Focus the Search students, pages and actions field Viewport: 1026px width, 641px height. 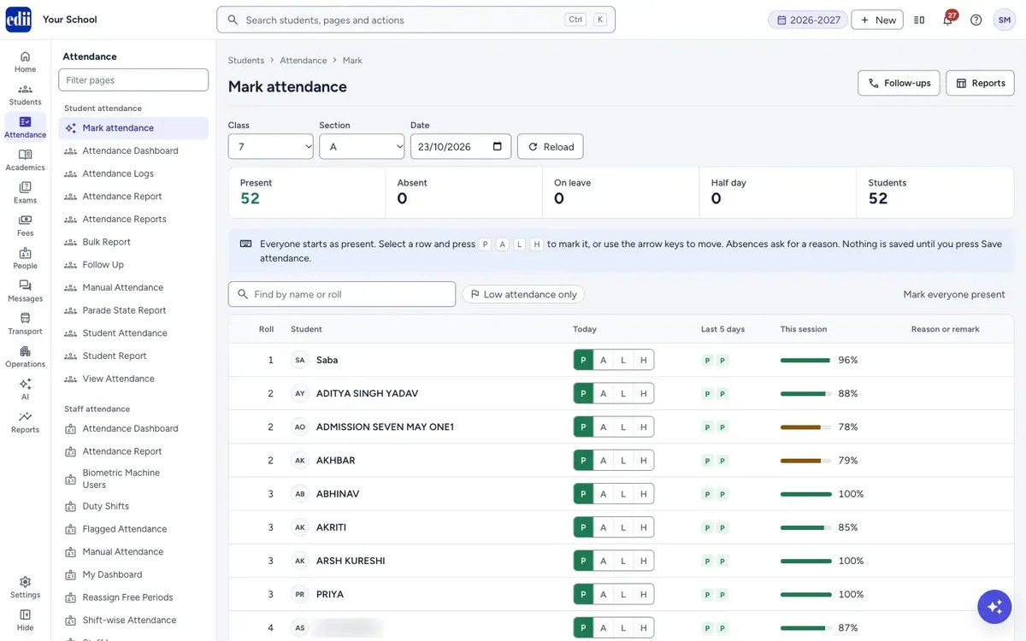click(416, 20)
